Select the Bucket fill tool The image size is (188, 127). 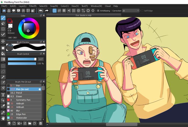click(x=3, y=54)
